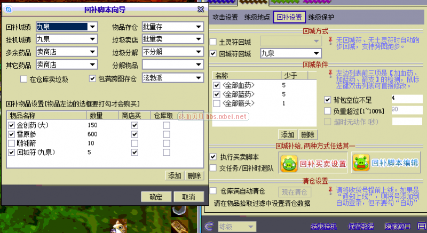Click the list icon right of 隐藏窗口
This screenshot has width=427, height=233.
pos(421,227)
